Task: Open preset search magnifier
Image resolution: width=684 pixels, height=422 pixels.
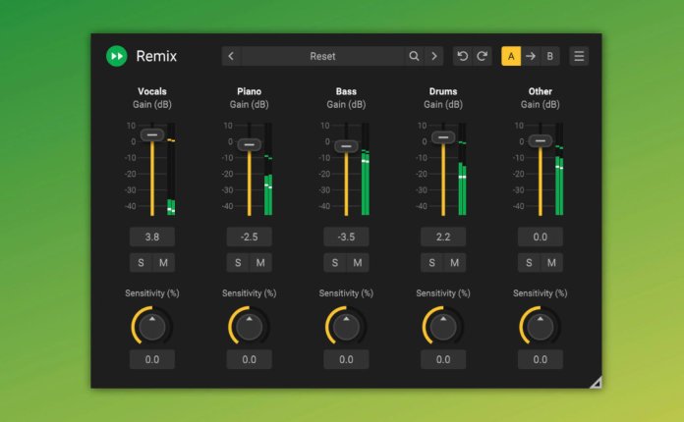Action: pos(414,56)
